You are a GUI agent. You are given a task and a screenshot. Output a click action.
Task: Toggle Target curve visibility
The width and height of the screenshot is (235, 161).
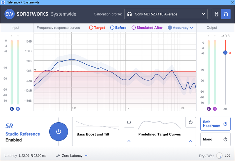[x=97, y=28]
